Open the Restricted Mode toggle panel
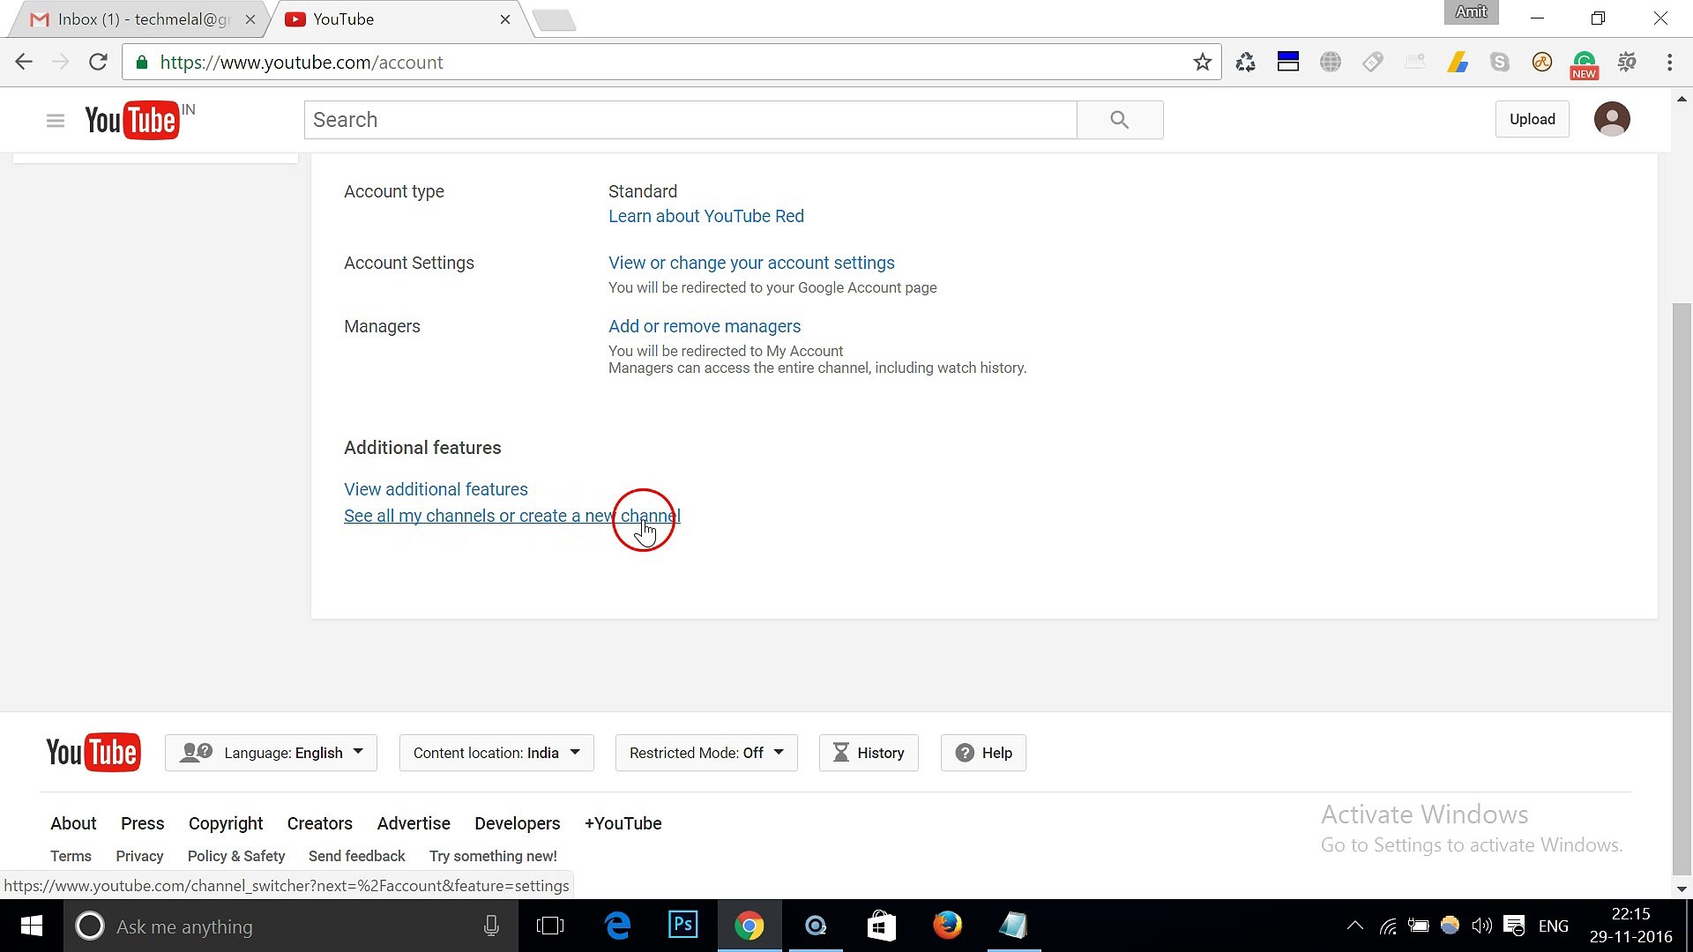1693x952 pixels. pyautogui.click(x=705, y=753)
